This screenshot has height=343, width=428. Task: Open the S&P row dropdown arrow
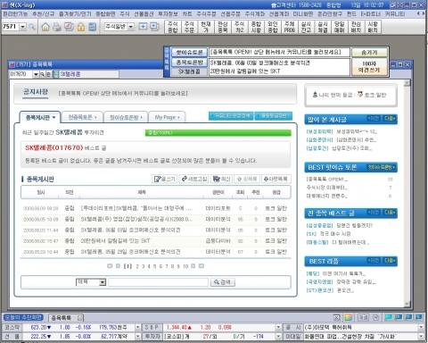278,327
